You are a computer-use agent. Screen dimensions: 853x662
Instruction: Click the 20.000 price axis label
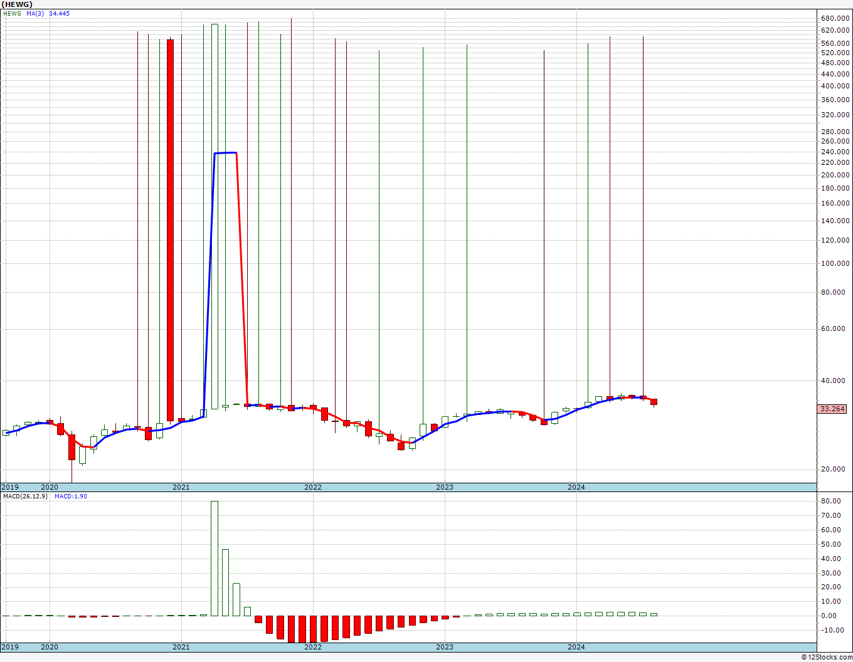(x=835, y=470)
